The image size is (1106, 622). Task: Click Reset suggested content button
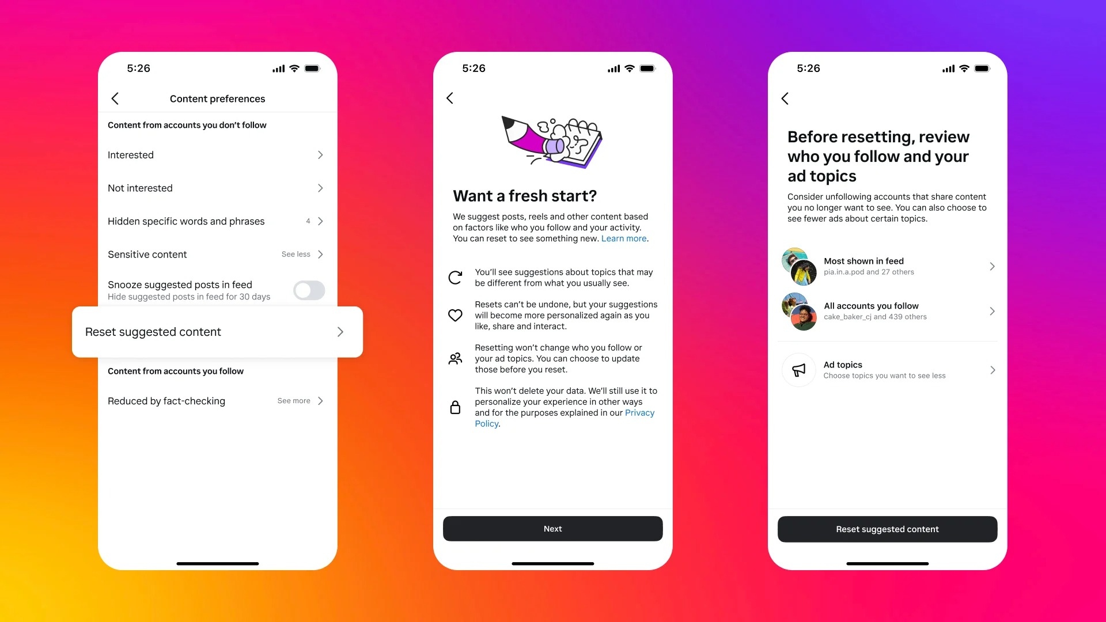coord(887,529)
